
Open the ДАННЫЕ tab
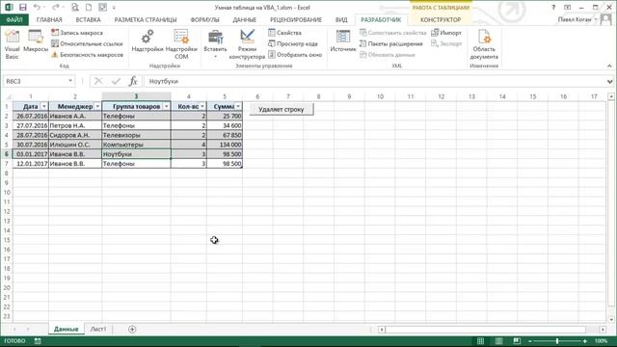coord(244,19)
